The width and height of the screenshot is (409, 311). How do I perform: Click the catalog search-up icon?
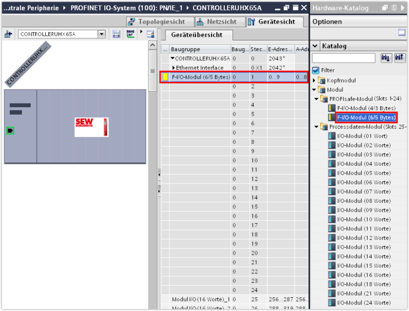tap(399, 58)
